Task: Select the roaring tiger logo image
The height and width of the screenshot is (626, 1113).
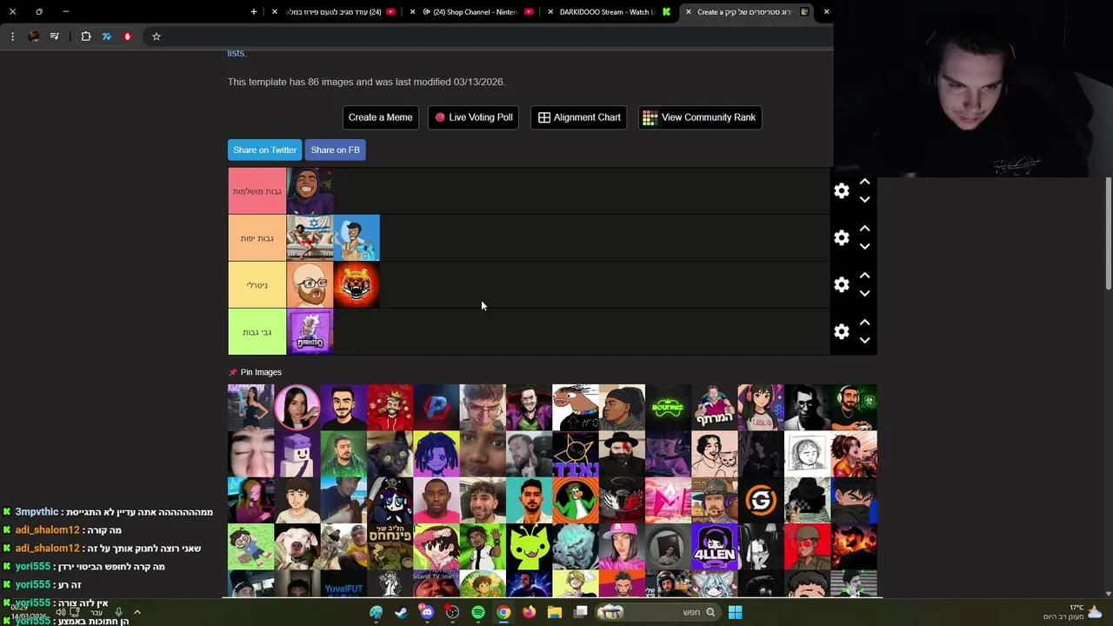Action: pyautogui.click(x=357, y=284)
